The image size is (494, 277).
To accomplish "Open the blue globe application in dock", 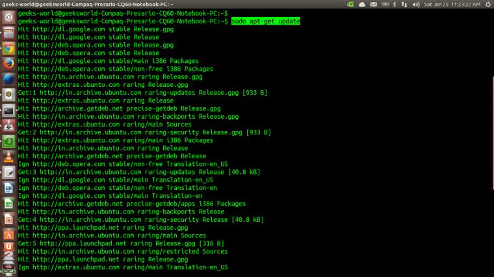I will click(x=8, y=79).
